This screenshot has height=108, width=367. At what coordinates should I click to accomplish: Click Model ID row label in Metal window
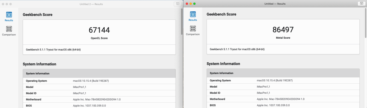[215, 93]
